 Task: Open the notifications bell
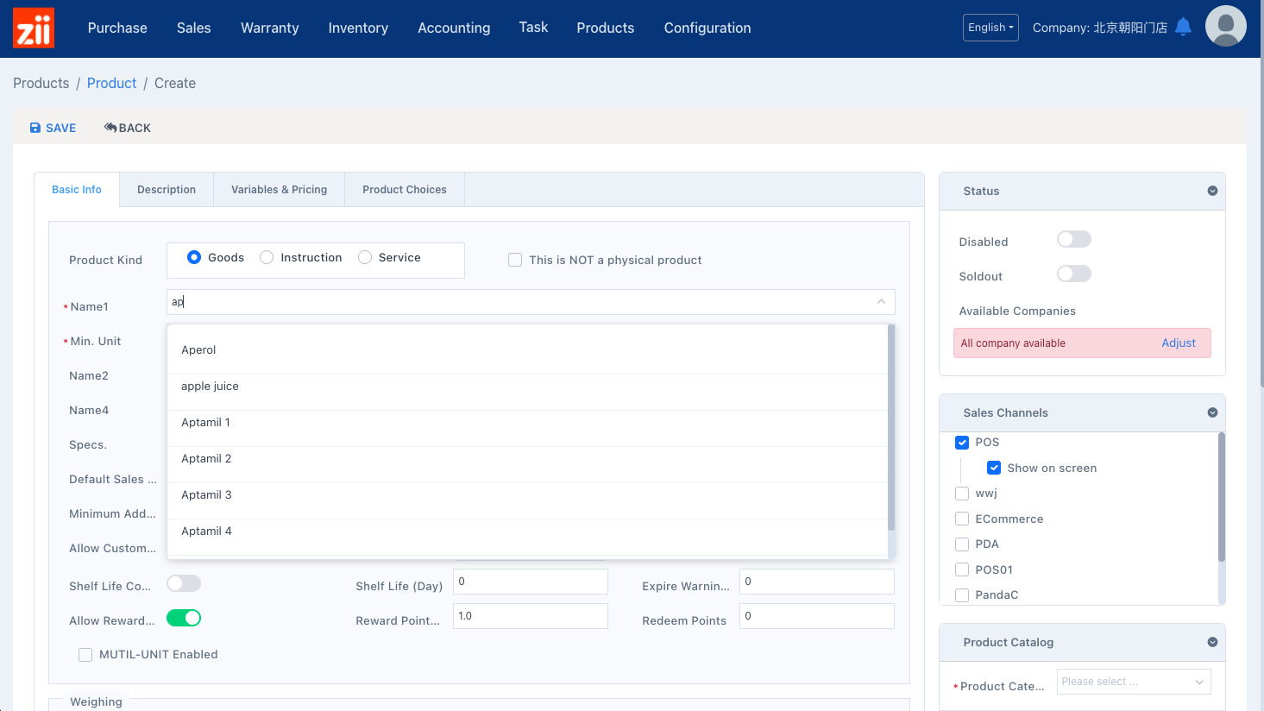[x=1184, y=27]
